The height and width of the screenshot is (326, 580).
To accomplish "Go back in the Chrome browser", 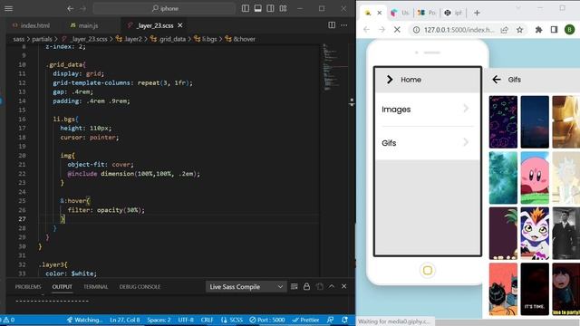I will tap(366, 30).
